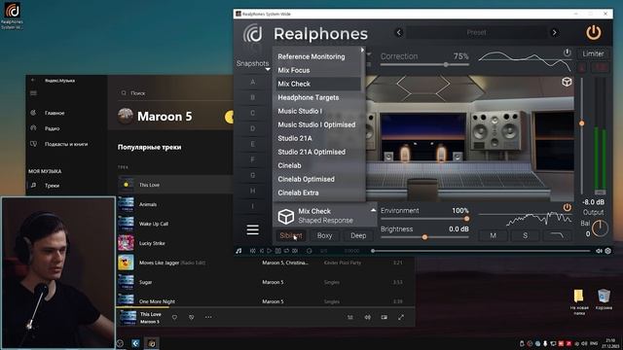The height and width of the screenshot is (350, 623).
Task: Click back arrow in Yandex Music window
Action: click(33, 80)
